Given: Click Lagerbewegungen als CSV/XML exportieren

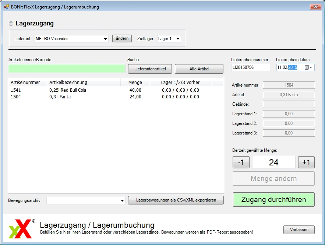Looking at the screenshot, I should click(x=176, y=200).
